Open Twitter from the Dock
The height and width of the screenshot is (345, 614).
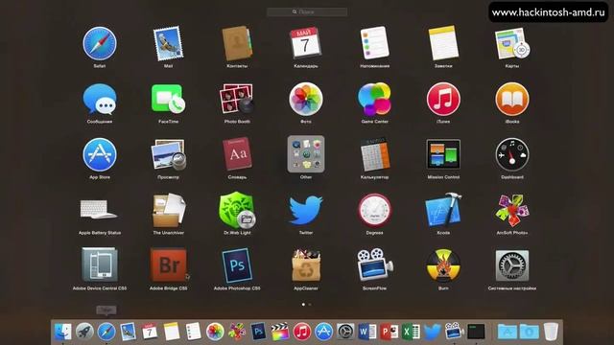(433, 333)
